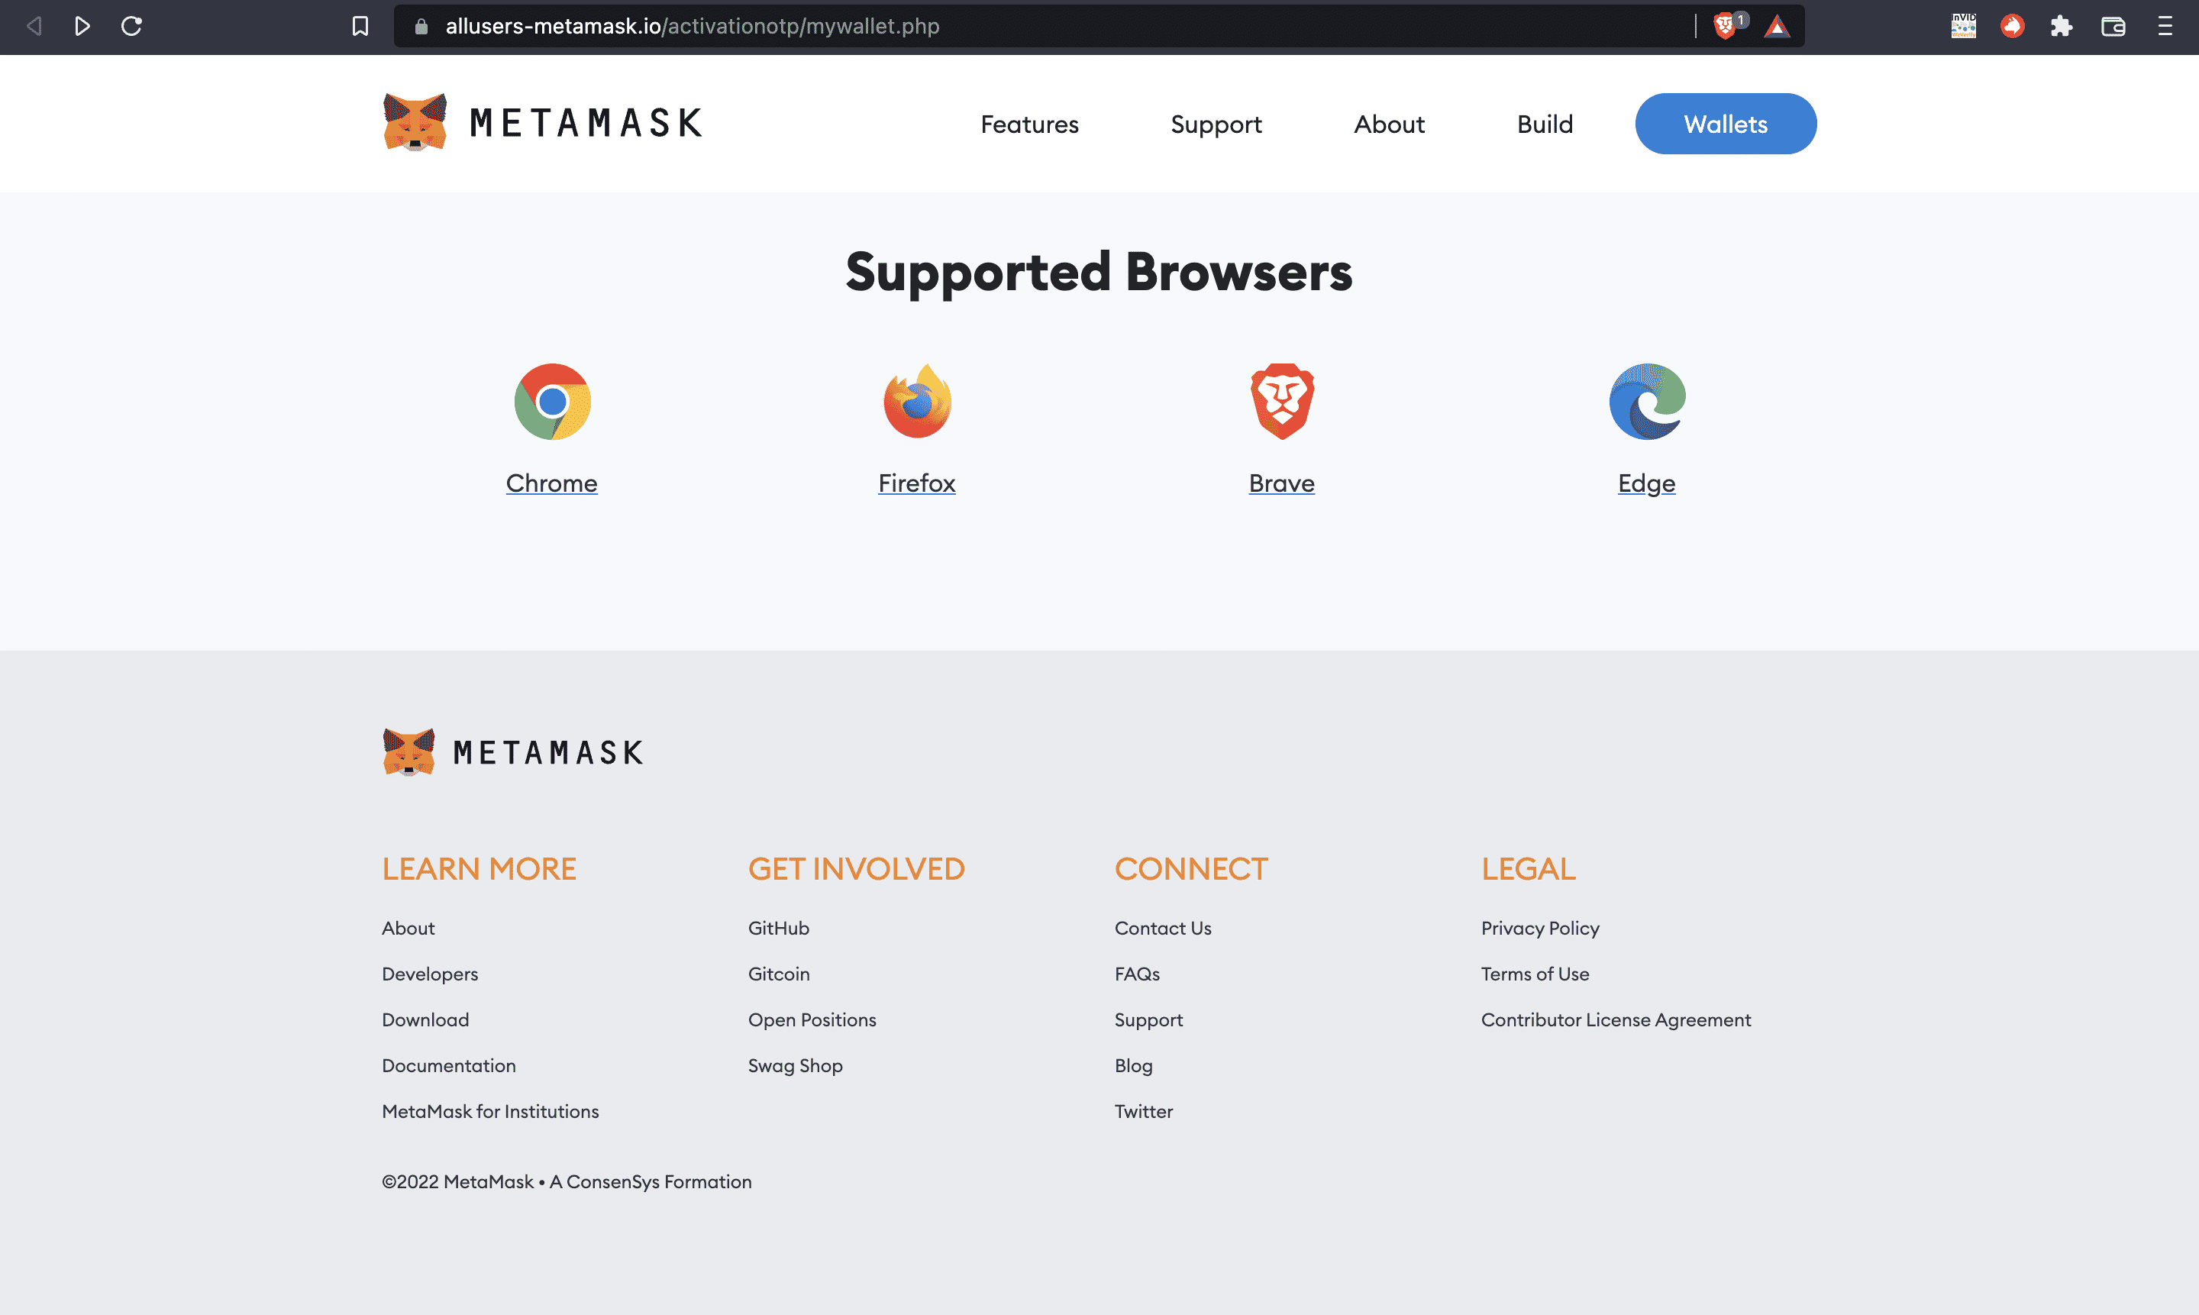Open the footer Support link under Connect

point(1148,1020)
